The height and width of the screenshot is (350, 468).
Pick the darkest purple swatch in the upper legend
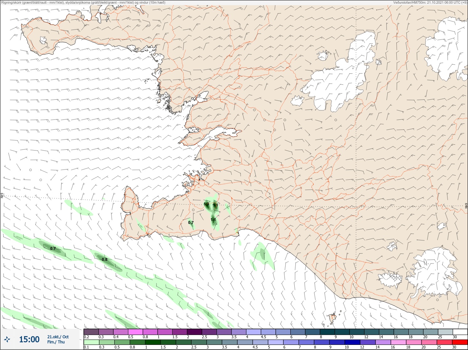[x=195, y=332]
